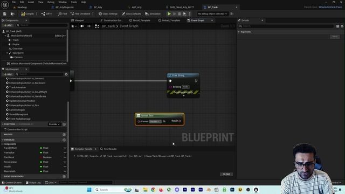Select the Track audio component
The height and width of the screenshot is (194, 345).
tap(16, 40)
